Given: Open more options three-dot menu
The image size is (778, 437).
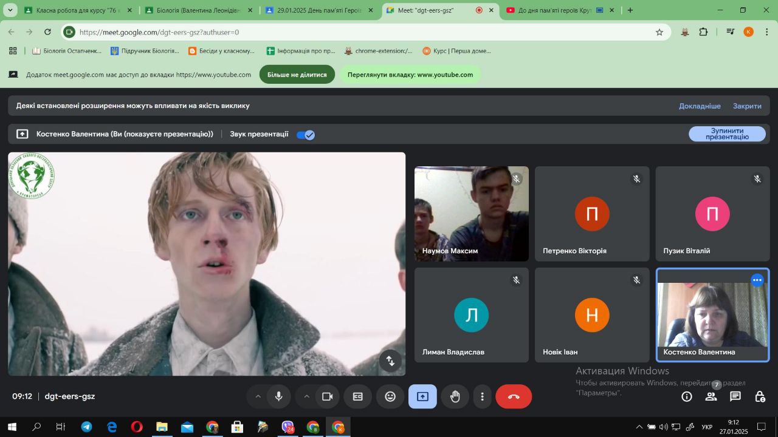Looking at the screenshot, I should (x=482, y=396).
